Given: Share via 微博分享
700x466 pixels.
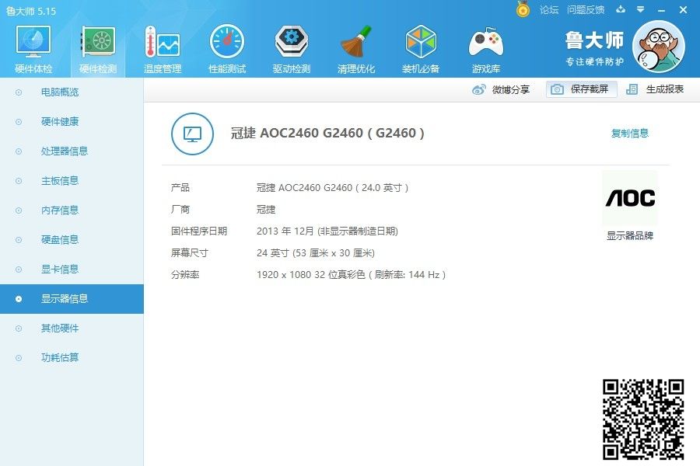Looking at the screenshot, I should click(x=502, y=89).
